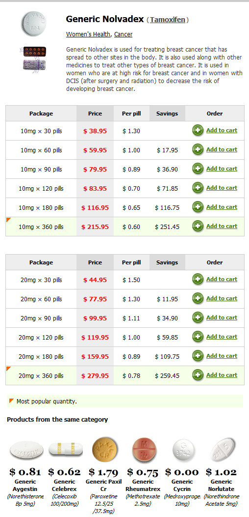Click green plus icon for 20mg × 60 pills
This screenshot has height=517, width=249.
(198, 298)
